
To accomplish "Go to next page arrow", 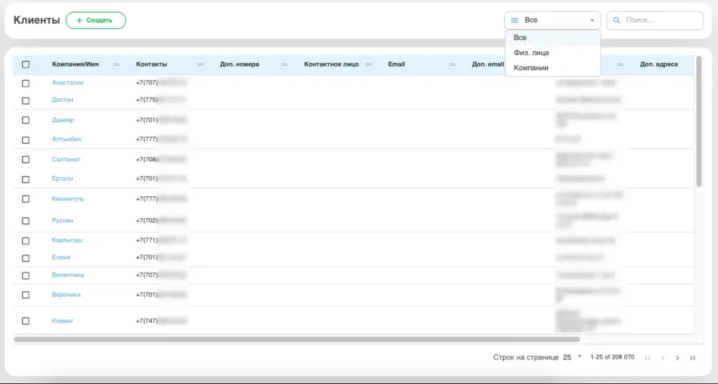I will pyautogui.click(x=677, y=357).
